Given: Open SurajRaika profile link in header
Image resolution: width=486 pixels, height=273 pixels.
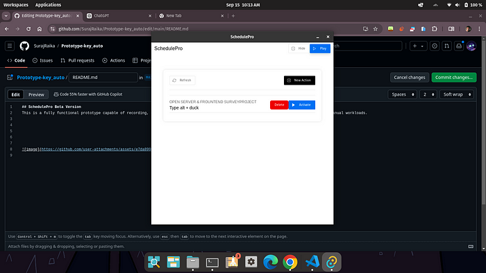Looking at the screenshot, I should click(x=44, y=46).
